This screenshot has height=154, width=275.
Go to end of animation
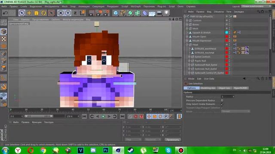tap(122, 116)
